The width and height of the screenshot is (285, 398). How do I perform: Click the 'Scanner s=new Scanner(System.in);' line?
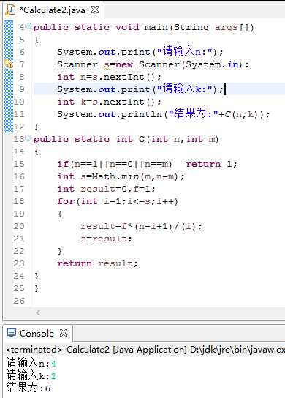(153, 64)
